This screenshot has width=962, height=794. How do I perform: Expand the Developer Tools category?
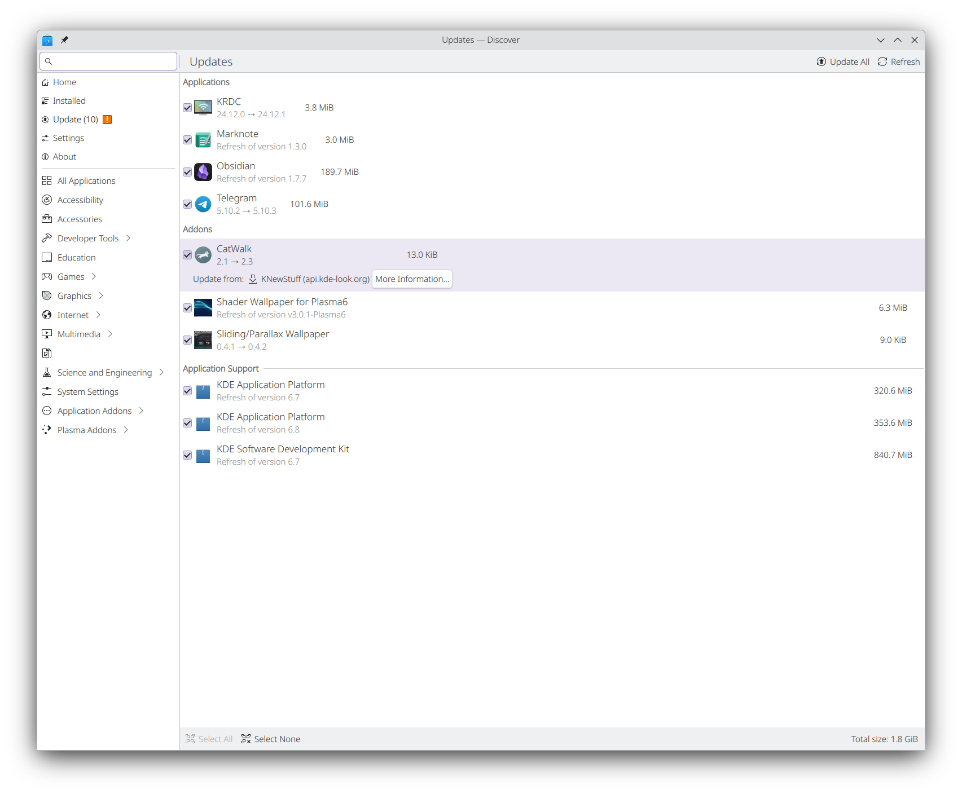click(x=129, y=239)
